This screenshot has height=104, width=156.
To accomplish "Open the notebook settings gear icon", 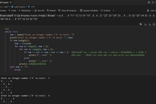I will (149, 2).
